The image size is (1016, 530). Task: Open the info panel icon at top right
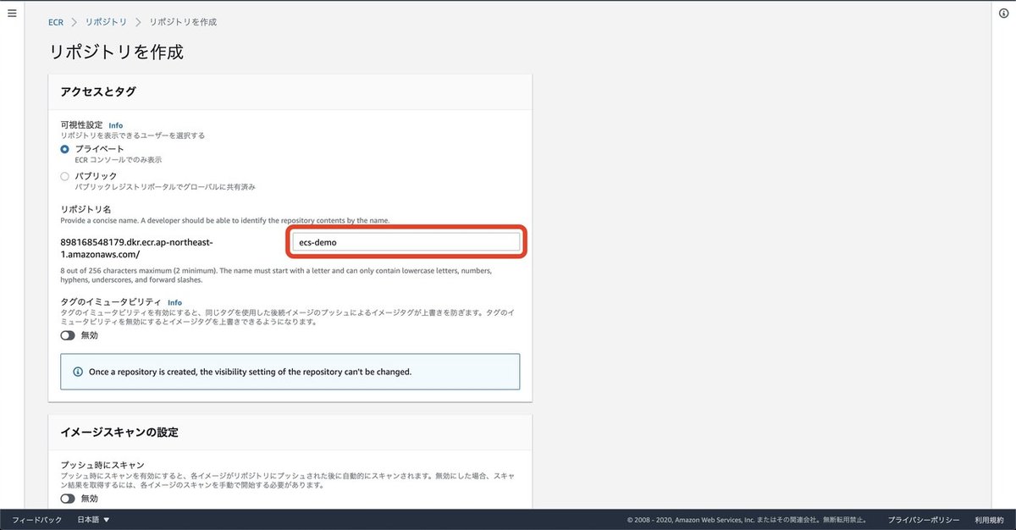coord(1004,13)
